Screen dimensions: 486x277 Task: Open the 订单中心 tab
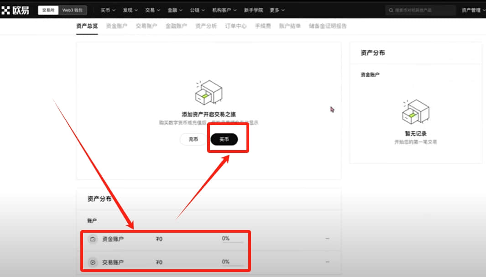tap(235, 26)
